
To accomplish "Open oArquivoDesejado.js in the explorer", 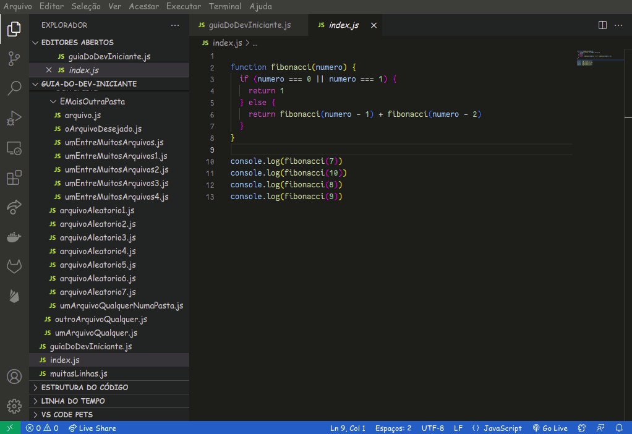I will pyautogui.click(x=103, y=129).
